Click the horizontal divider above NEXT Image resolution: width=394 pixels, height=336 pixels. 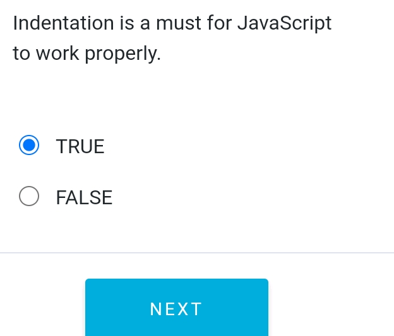(x=197, y=253)
